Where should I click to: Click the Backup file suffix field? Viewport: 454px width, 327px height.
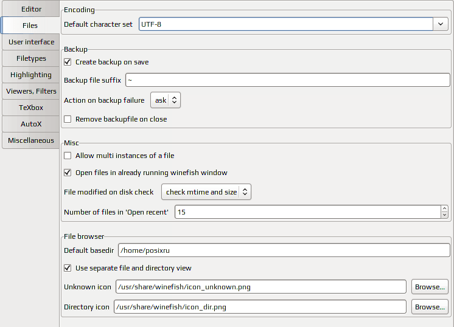[287, 80]
